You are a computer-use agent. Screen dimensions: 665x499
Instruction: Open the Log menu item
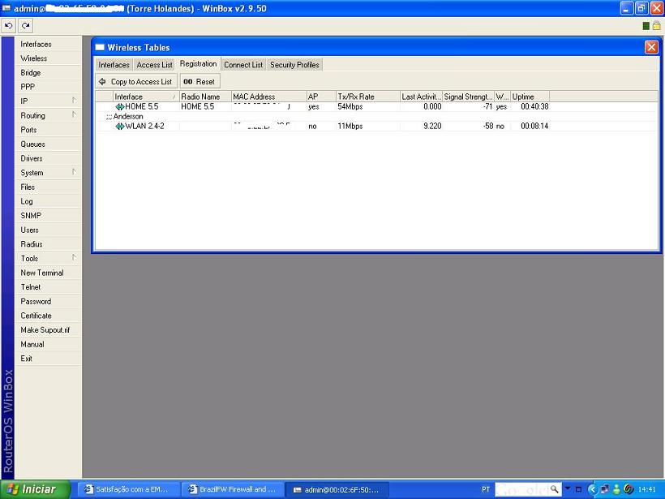tap(48, 201)
